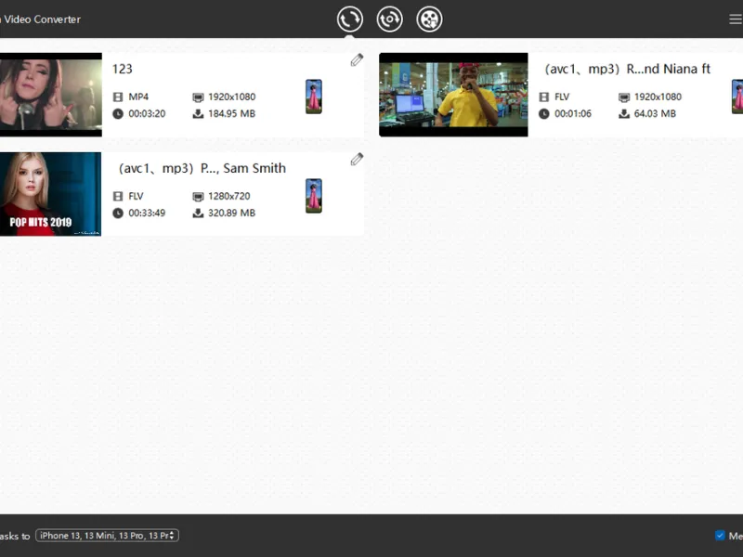Edit the name of video 123
Image resolution: width=743 pixels, height=557 pixels.
point(357,59)
